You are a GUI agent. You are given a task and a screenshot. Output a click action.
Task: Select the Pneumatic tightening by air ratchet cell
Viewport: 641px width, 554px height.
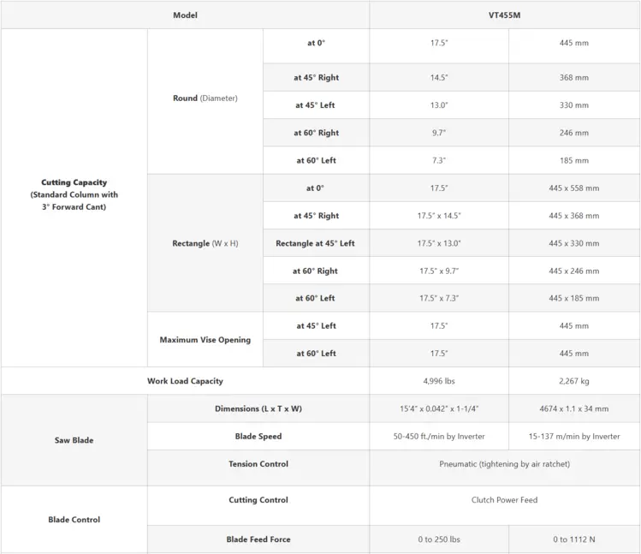[504, 464]
